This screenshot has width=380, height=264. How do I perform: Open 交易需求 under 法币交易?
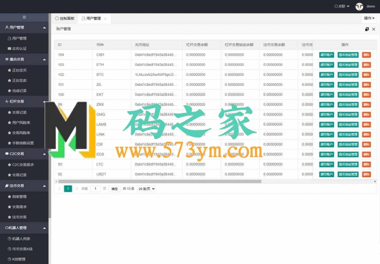tap(17, 207)
